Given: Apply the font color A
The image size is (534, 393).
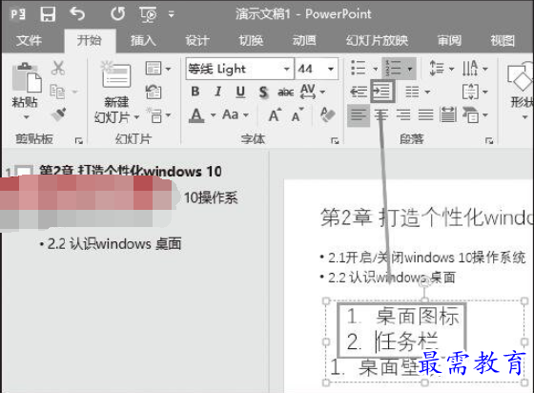Looking at the screenshot, I should 196,115.
